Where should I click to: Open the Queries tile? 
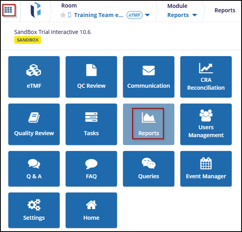pyautogui.click(x=149, y=168)
